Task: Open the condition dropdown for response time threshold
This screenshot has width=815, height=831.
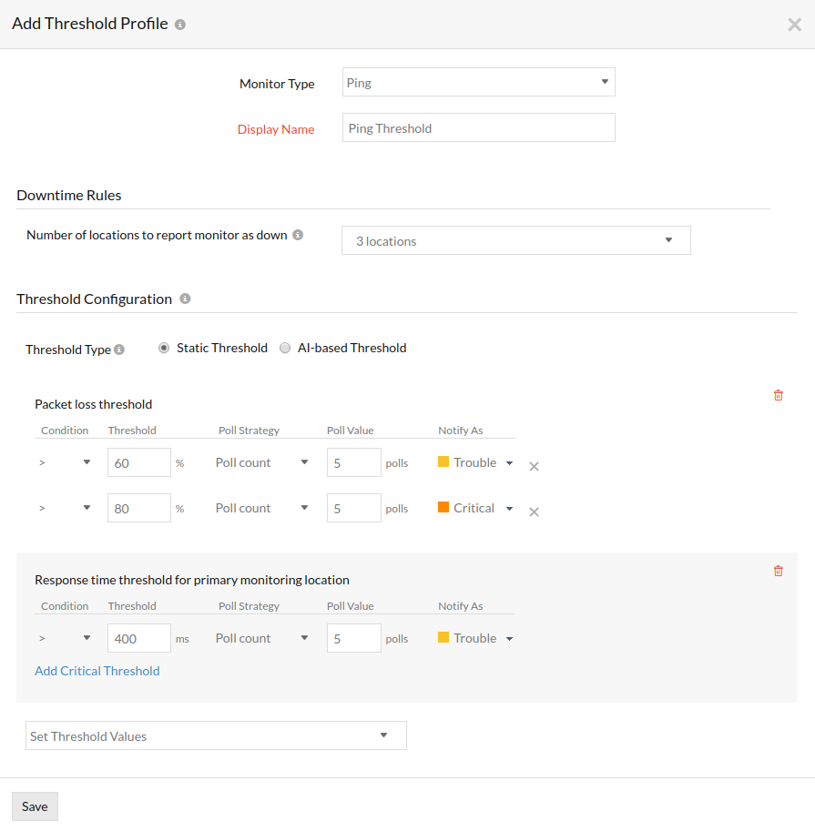Action: click(x=66, y=638)
